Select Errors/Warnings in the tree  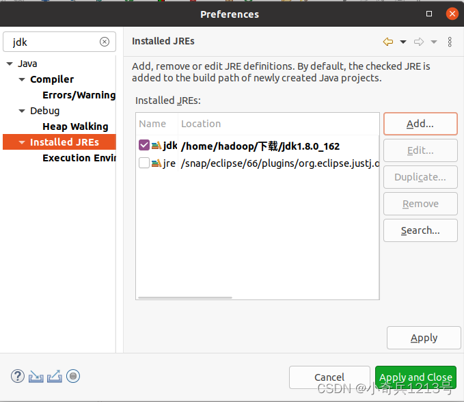point(79,95)
